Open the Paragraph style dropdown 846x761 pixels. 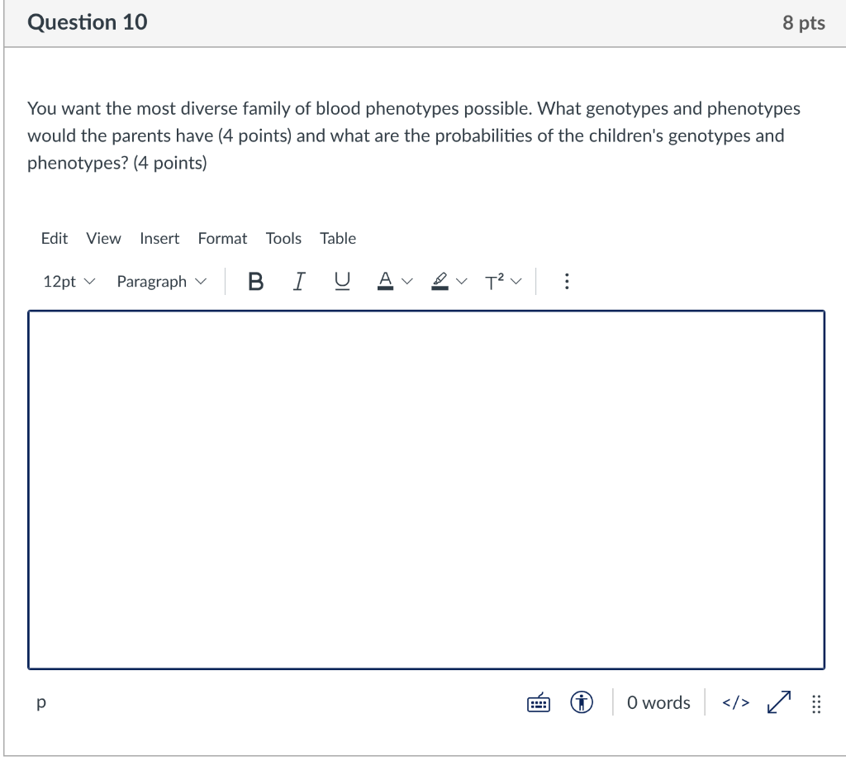pos(161,281)
